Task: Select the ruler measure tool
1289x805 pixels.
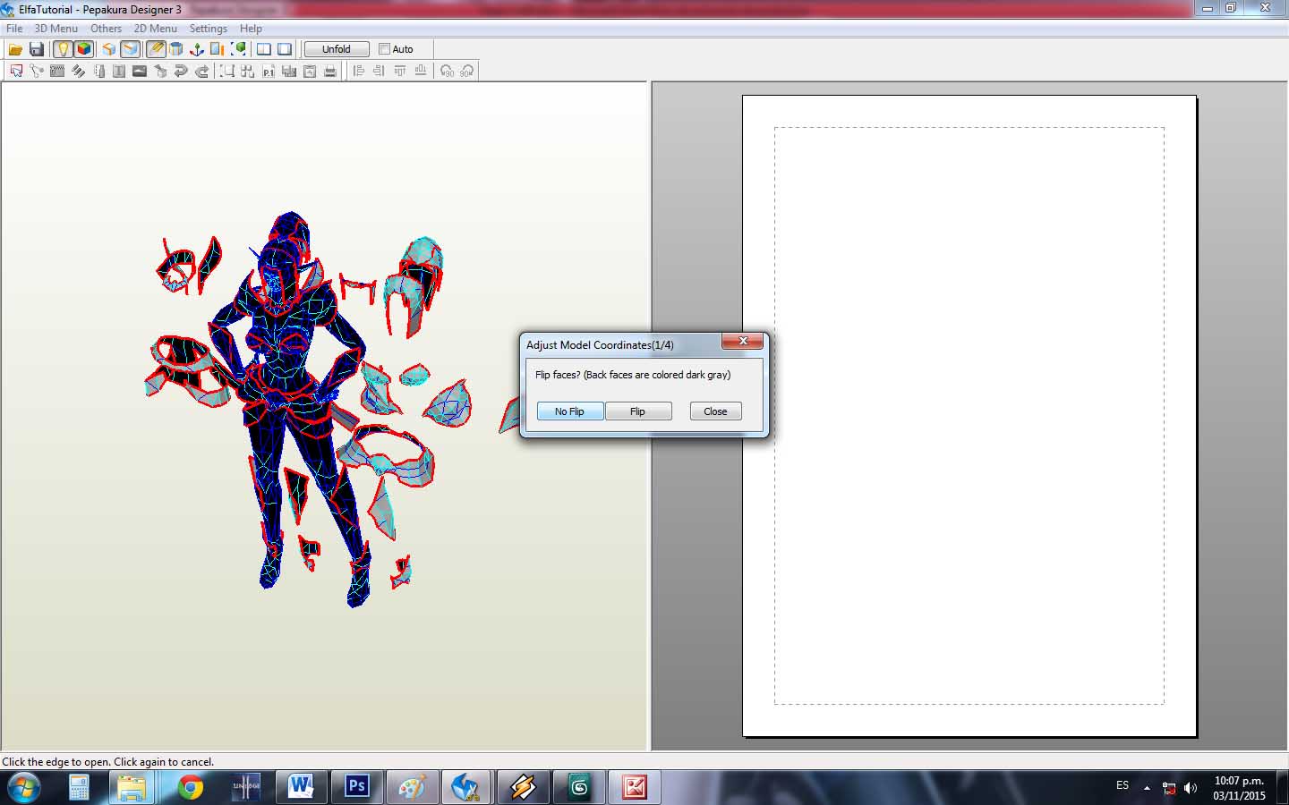Action: [99, 71]
